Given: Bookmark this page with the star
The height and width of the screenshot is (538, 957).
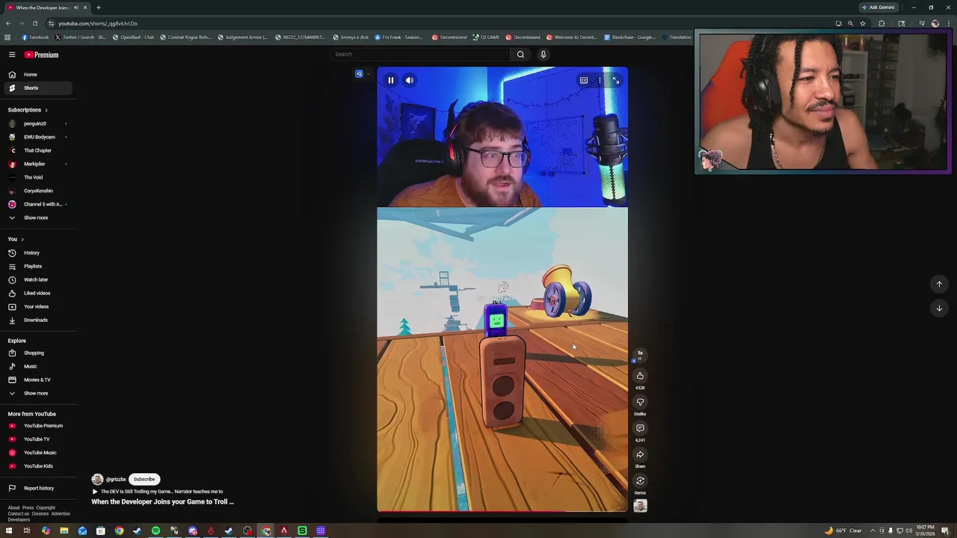Looking at the screenshot, I should point(863,23).
